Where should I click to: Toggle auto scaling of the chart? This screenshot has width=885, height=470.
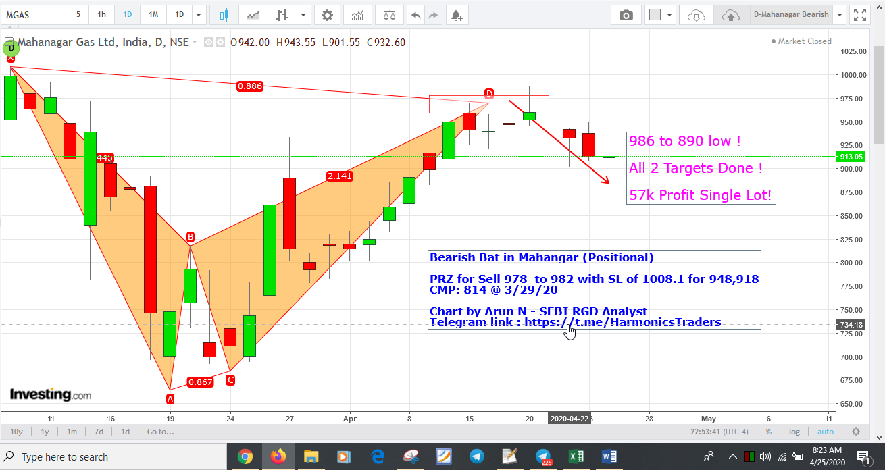pyautogui.click(x=825, y=432)
